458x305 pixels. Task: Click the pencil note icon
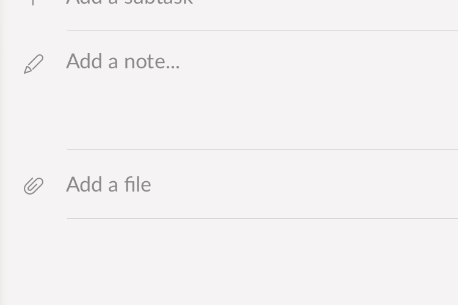pos(34,64)
